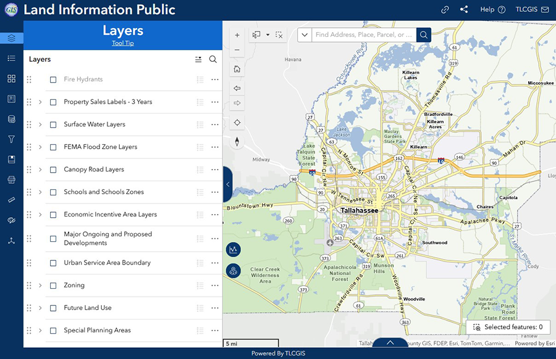The height and width of the screenshot is (359, 556).
Task: Click the address search input field
Action: [x=363, y=35]
